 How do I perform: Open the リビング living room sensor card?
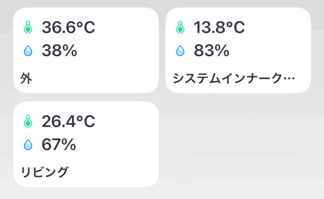pyautogui.click(x=86, y=144)
